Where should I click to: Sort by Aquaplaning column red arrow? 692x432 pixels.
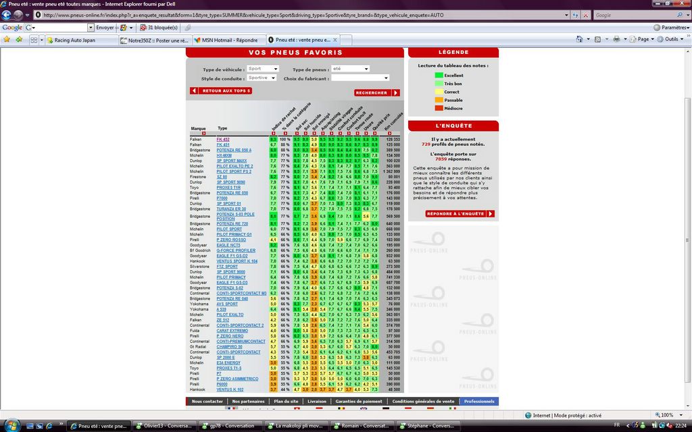[x=322, y=133]
